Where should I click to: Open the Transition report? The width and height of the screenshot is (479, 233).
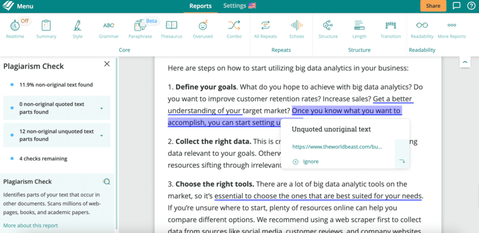390,29
